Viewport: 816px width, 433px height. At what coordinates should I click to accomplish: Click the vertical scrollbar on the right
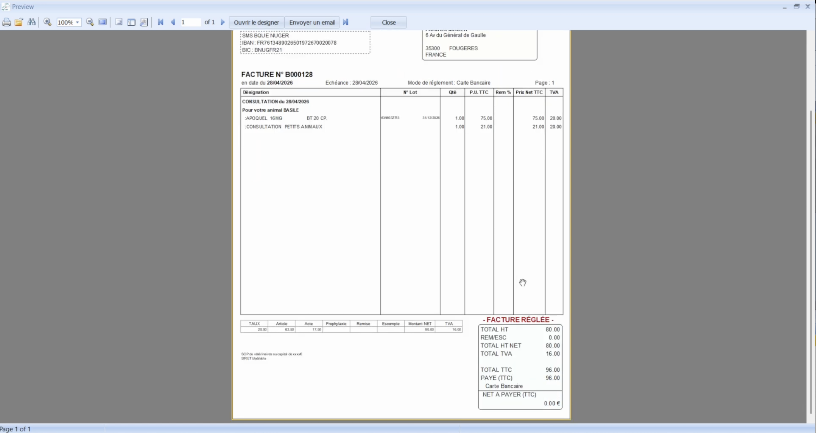tap(811, 261)
